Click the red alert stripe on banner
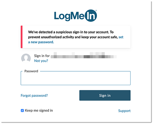The height and width of the screenshot is (124, 153). (x=21, y=37)
